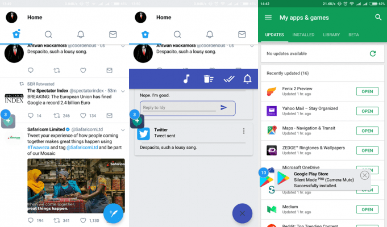The width and height of the screenshot is (387, 227).
Task: Compose a new tweet with the floating feather button
Action: (113, 213)
